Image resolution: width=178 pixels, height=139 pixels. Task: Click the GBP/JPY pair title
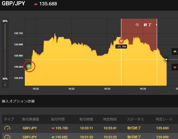(13, 3)
